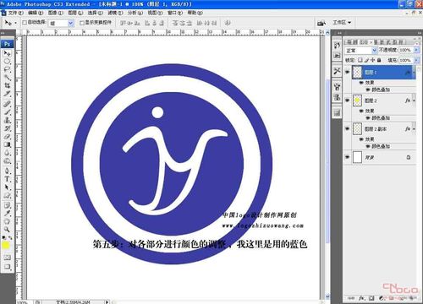Viewport: 423px width, 304px height.
Task: Hide layer 图层 2 via eye icon
Action: click(348, 100)
